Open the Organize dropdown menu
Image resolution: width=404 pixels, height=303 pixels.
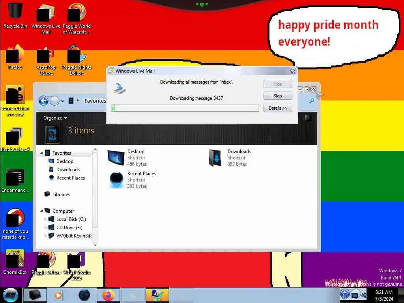[x=55, y=118]
